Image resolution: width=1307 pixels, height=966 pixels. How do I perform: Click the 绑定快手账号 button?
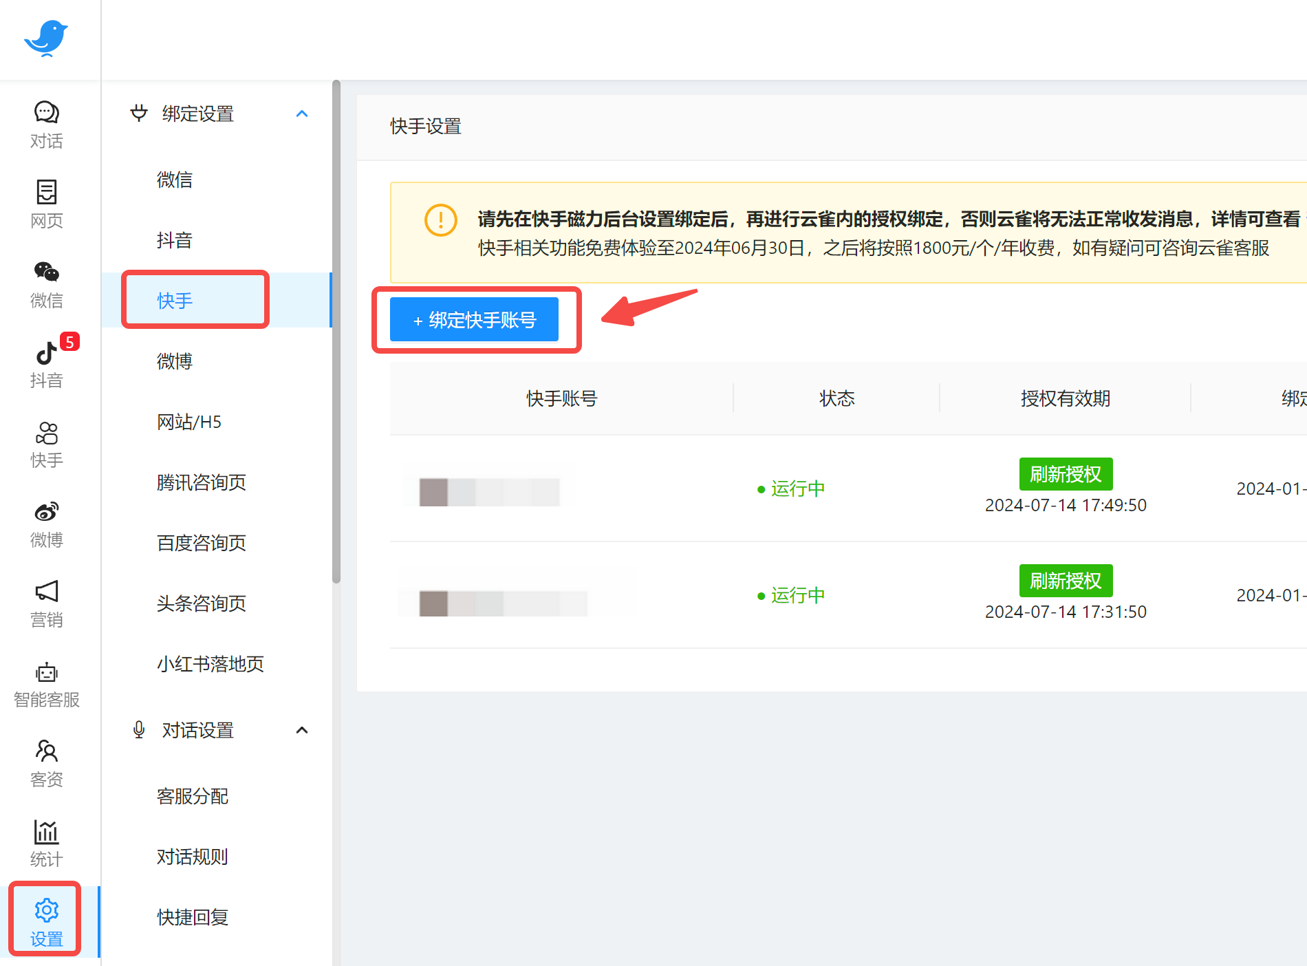[x=474, y=320]
